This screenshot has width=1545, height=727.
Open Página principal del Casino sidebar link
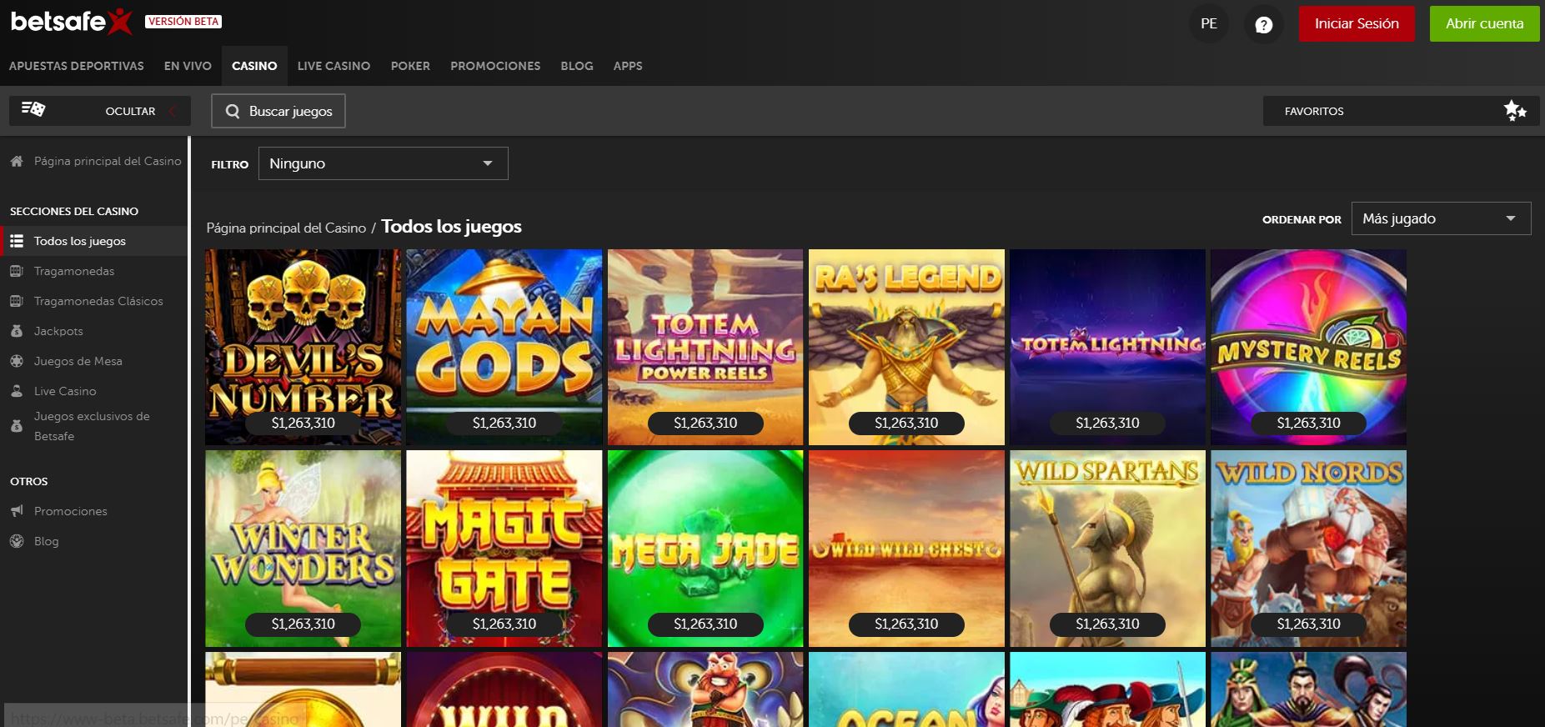pyautogui.click(x=108, y=161)
